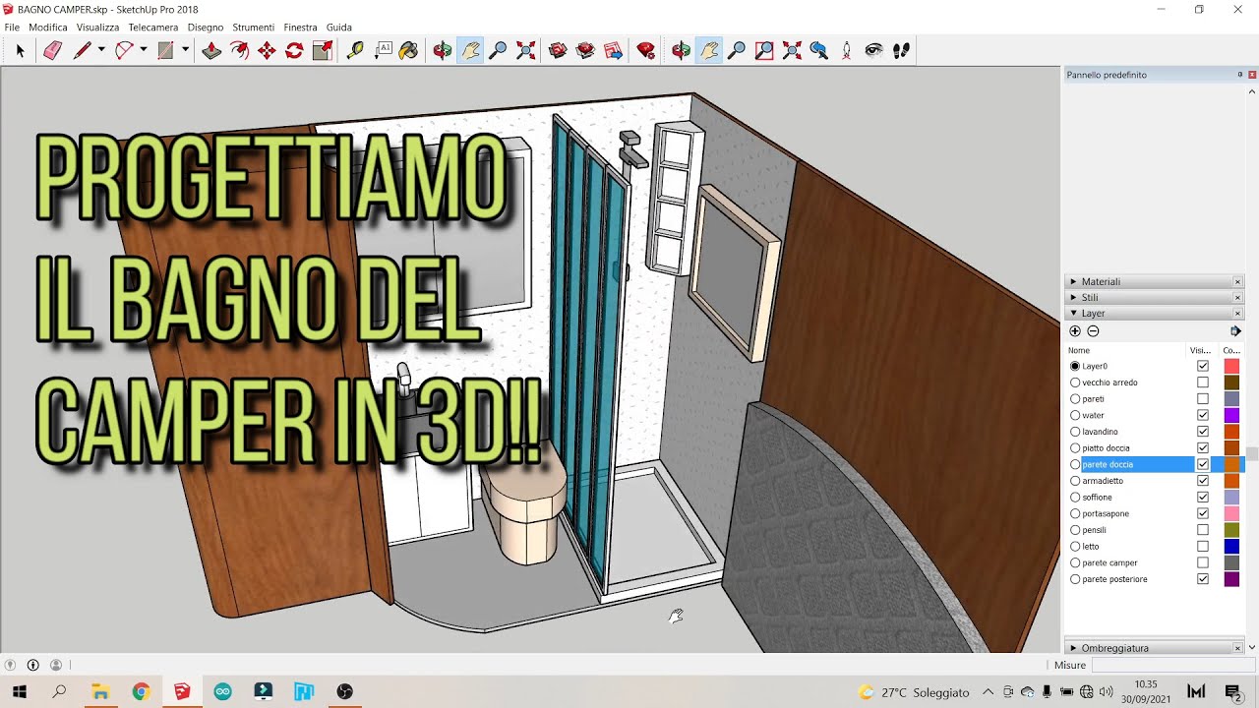Change water layer purple color swatch
This screenshot has height=708, width=1259.
(x=1231, y=415)
